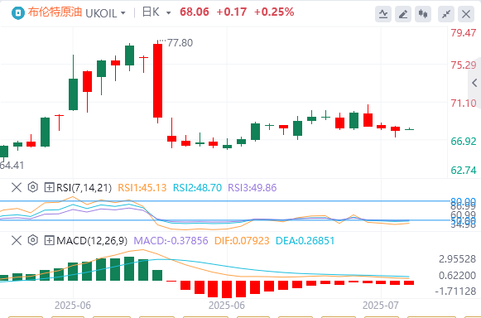Collapse chart using shrink arrows icon

[446, 14]
